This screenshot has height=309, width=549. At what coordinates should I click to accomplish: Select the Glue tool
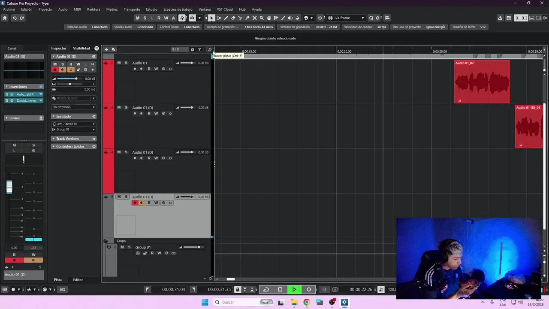[x=247, y=18]
